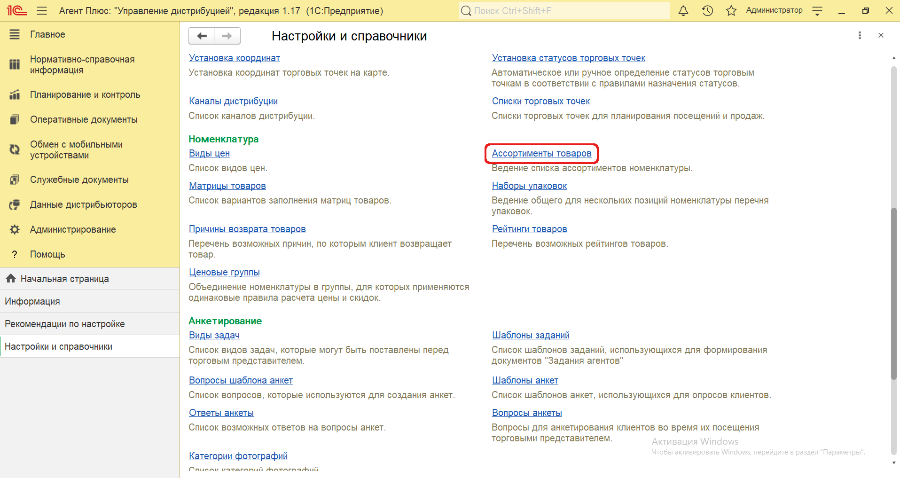This screenshot has width=900, height=478.
Task: Open the Виды цен link
Action: [x=209, y=153]
